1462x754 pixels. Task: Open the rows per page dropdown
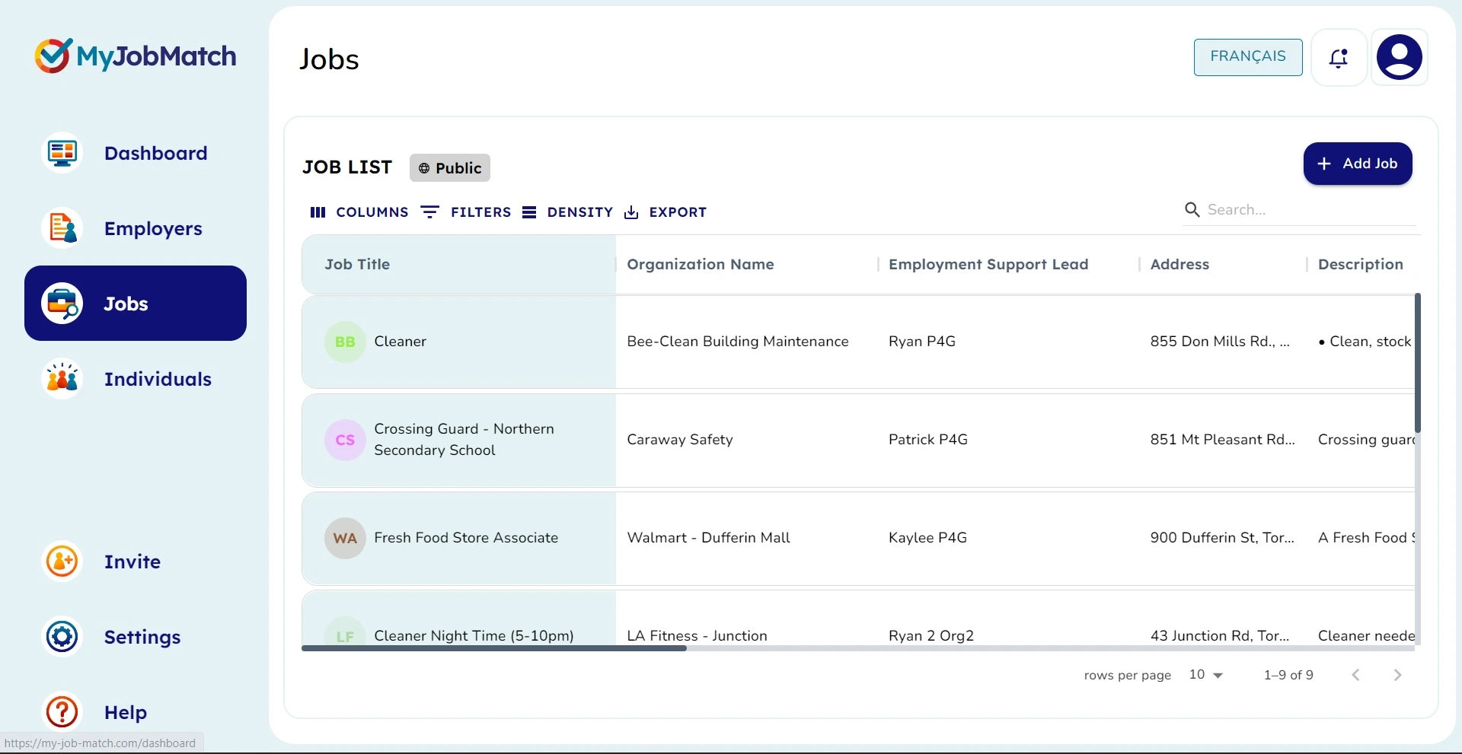pos(1206,675)
